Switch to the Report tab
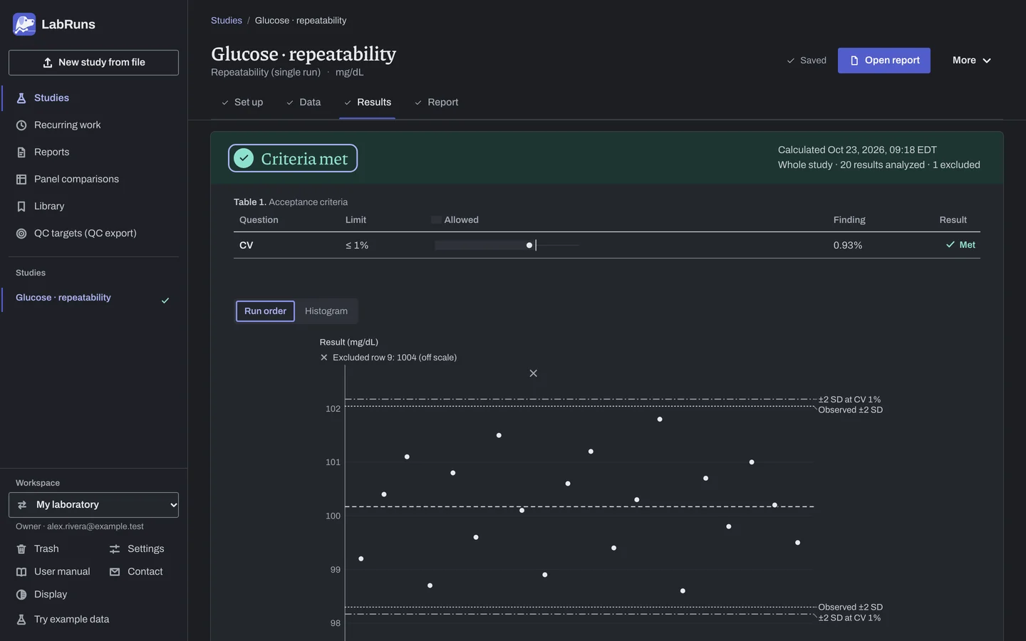This screenshot has width=1026, height=641. pyautogui.click(x=436, y=103)
